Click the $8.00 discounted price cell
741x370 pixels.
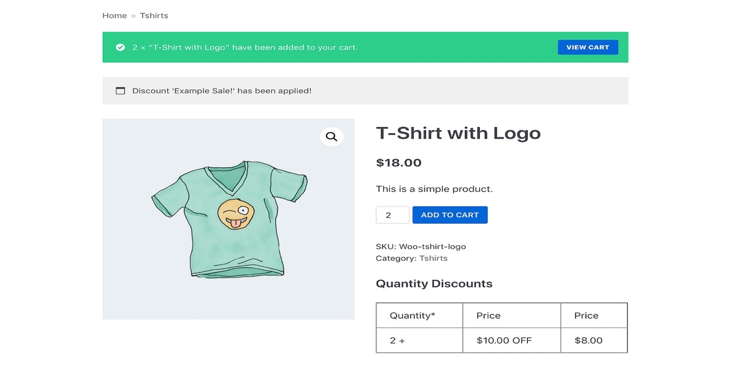point(588,340)
